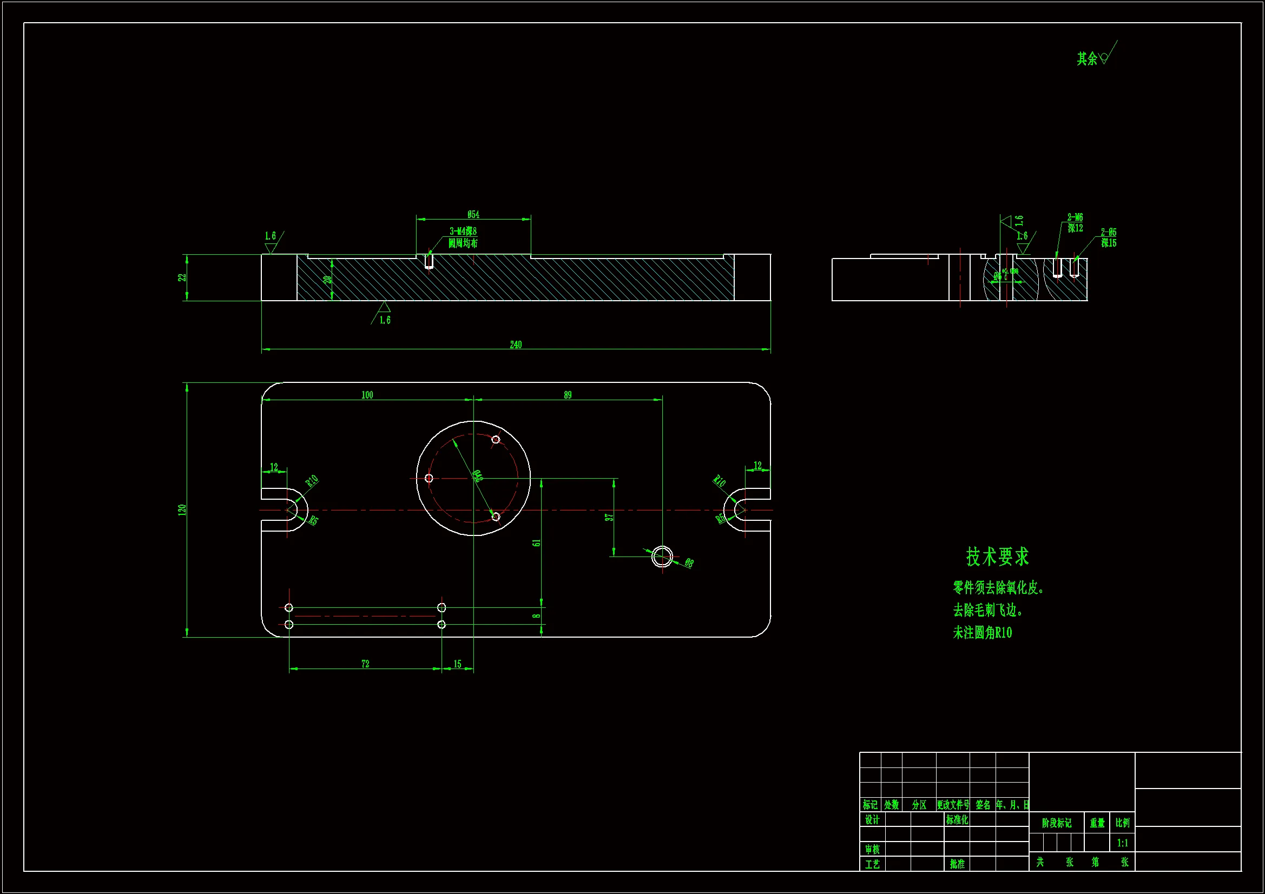Select the 22 thickness dimension text
The height and width of the screenshot is (894, 1265).
point(182,277)
